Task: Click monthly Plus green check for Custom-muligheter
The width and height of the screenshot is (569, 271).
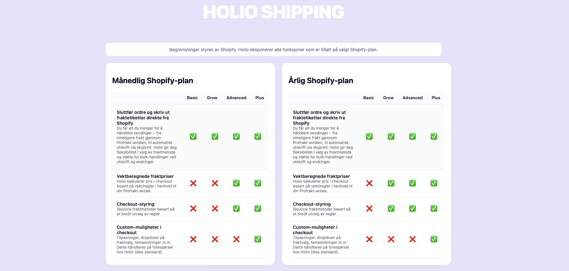Action: tap(258, 239)
